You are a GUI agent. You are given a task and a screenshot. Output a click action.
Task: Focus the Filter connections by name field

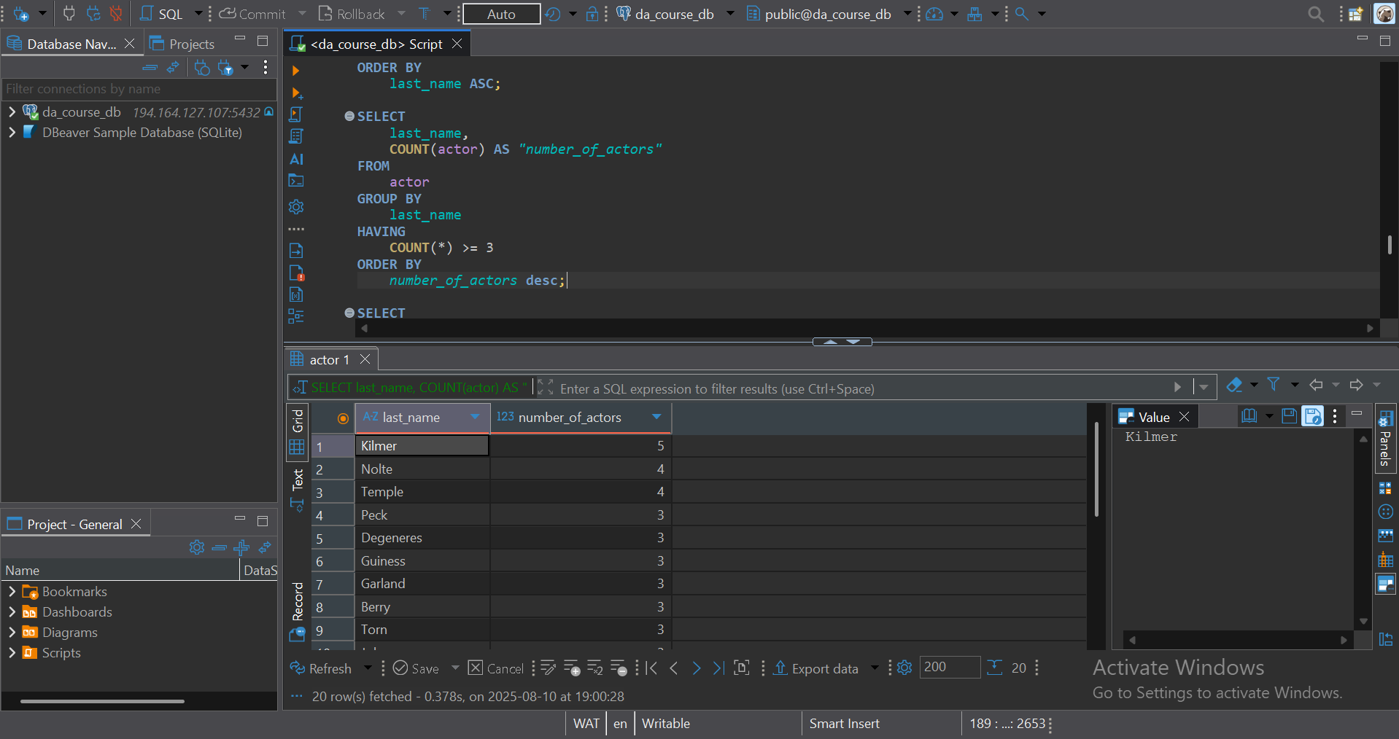(x=139, y=89)
